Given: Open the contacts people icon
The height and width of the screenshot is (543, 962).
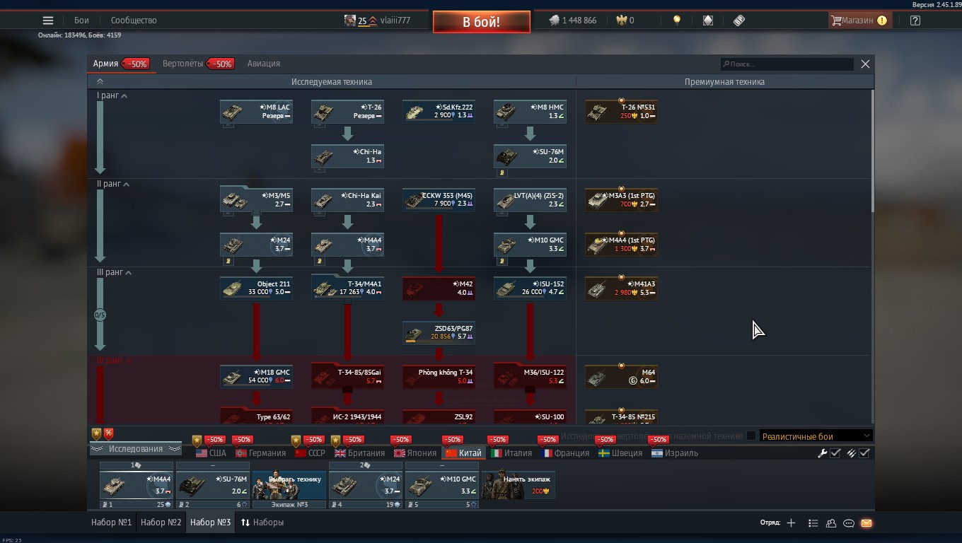Looking at the screenshot, I should tap(831, 523).
